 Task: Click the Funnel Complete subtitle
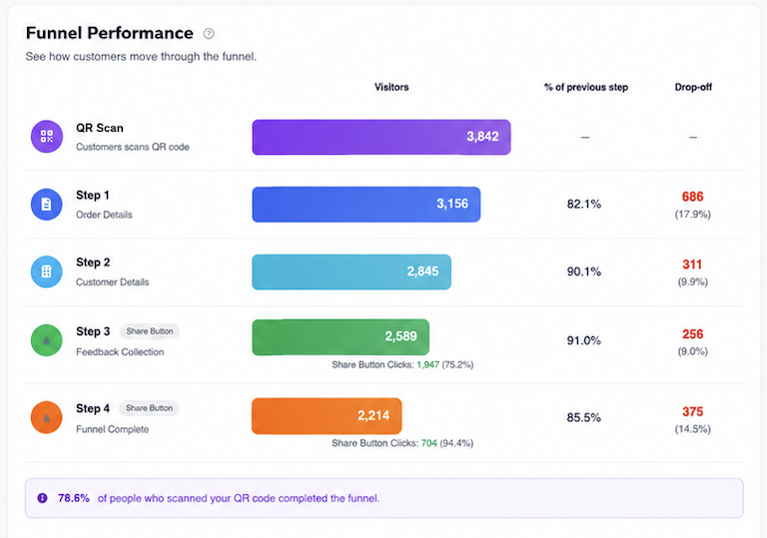113,429
